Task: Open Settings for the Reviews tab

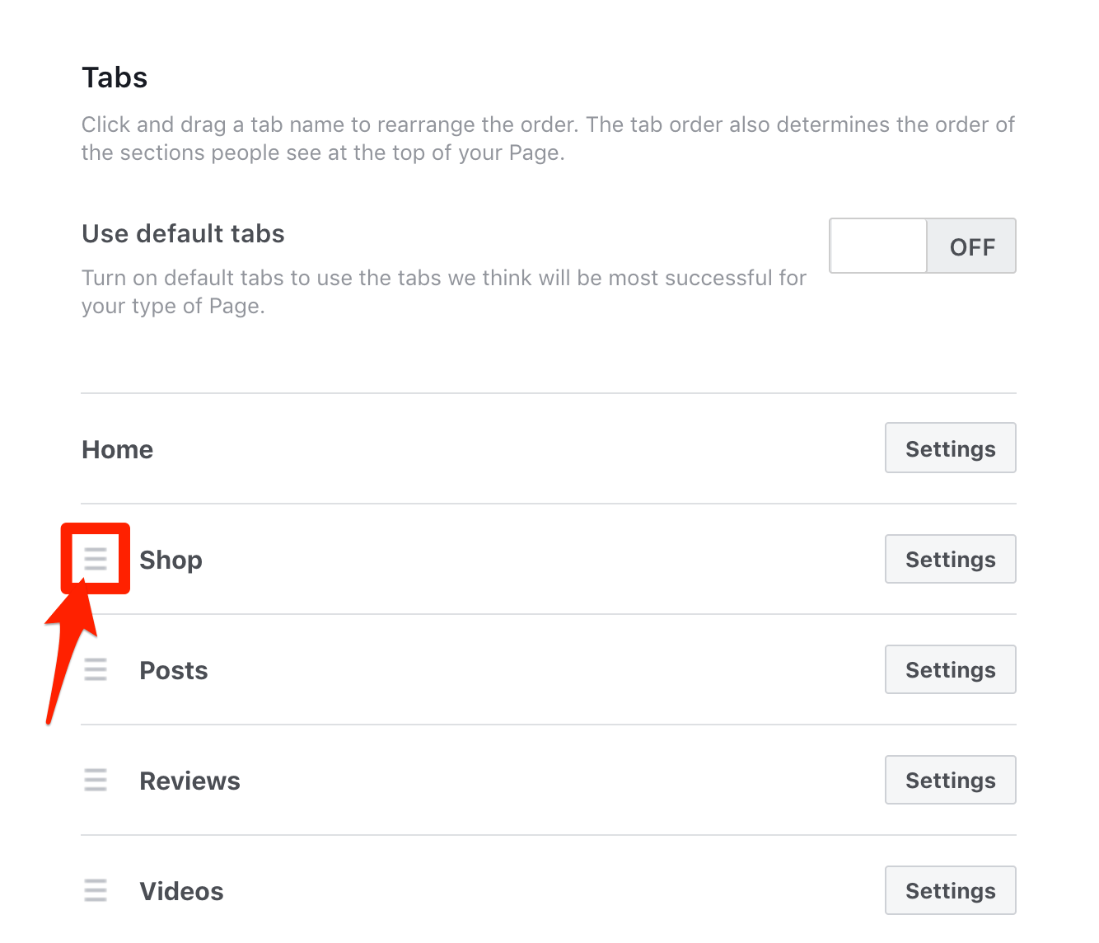Action: (x=950, y=780)
